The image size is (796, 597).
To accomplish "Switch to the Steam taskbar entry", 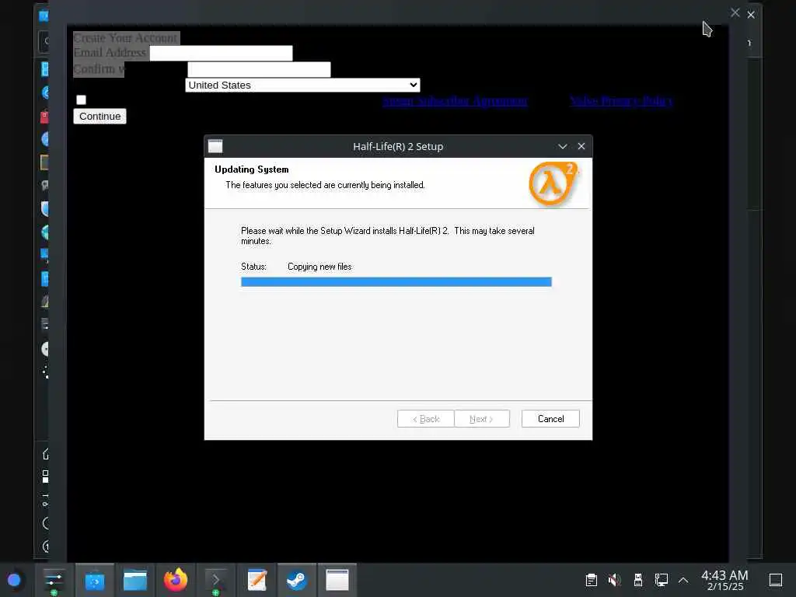I will tap(296, 580).
